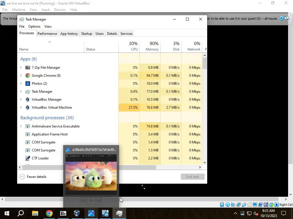Click the network icon in system tray
This screenshot has height=219, width=293.
tap(249, 213)
